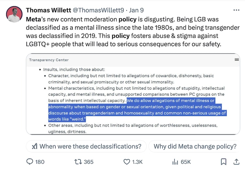
Task: Click the Grok icon beside the declassifications question
Action: point(35,146)
